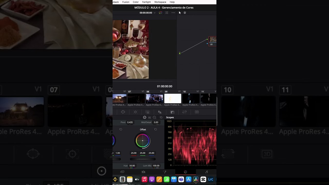
Task: Open the Tracker palette
Action: point(135,112)
